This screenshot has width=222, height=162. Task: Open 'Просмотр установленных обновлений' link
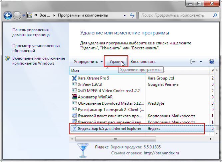(x=36, y=48)
